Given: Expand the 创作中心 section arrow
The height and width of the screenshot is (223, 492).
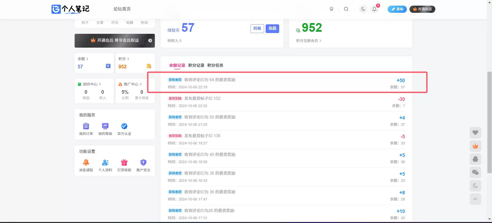Looking at the screenshot, I should pos(100,84).
